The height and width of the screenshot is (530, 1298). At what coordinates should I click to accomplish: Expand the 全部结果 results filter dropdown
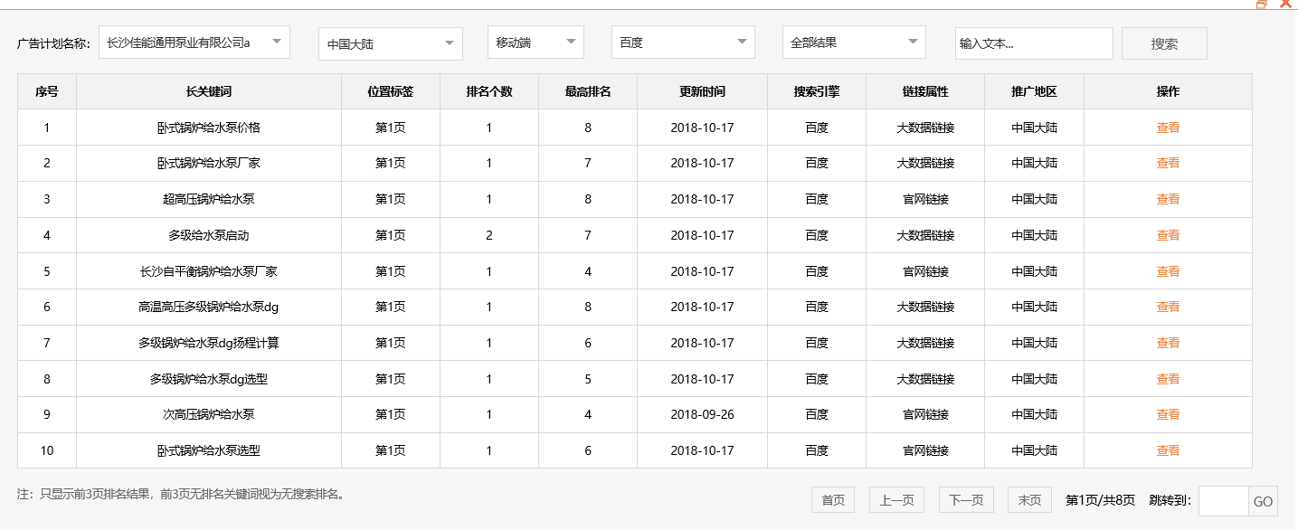coord(854,43)
